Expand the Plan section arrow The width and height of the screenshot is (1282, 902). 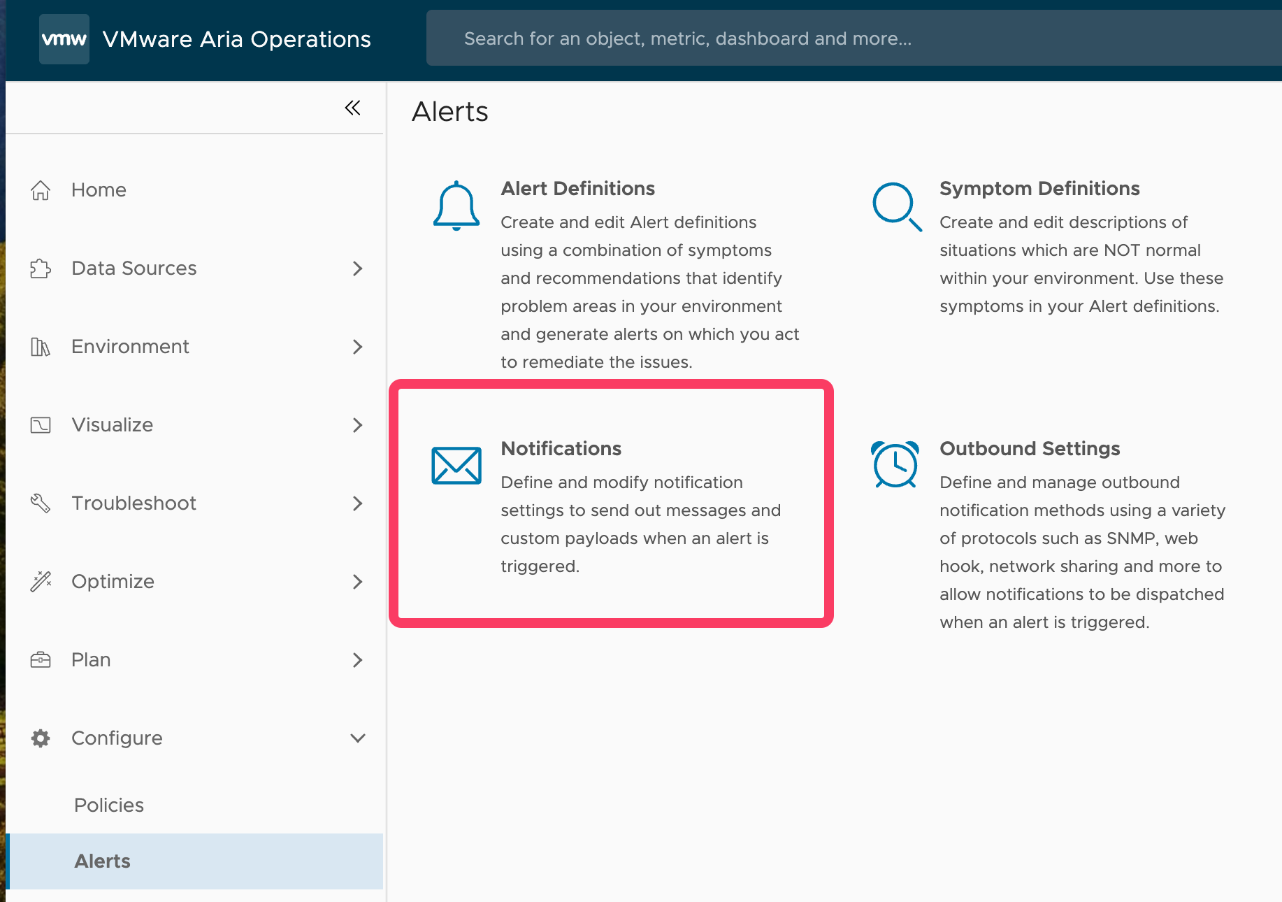tap(357, 660)
